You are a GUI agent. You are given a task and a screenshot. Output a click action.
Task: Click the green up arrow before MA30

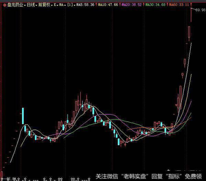(144, 5)
